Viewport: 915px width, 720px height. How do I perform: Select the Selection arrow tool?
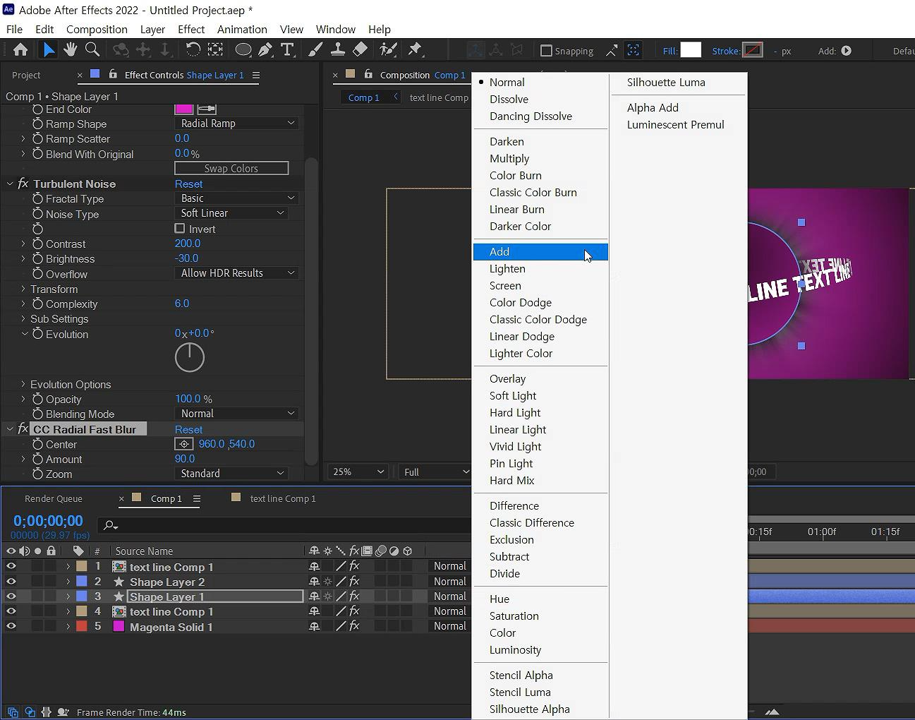[x=48, y=49]
